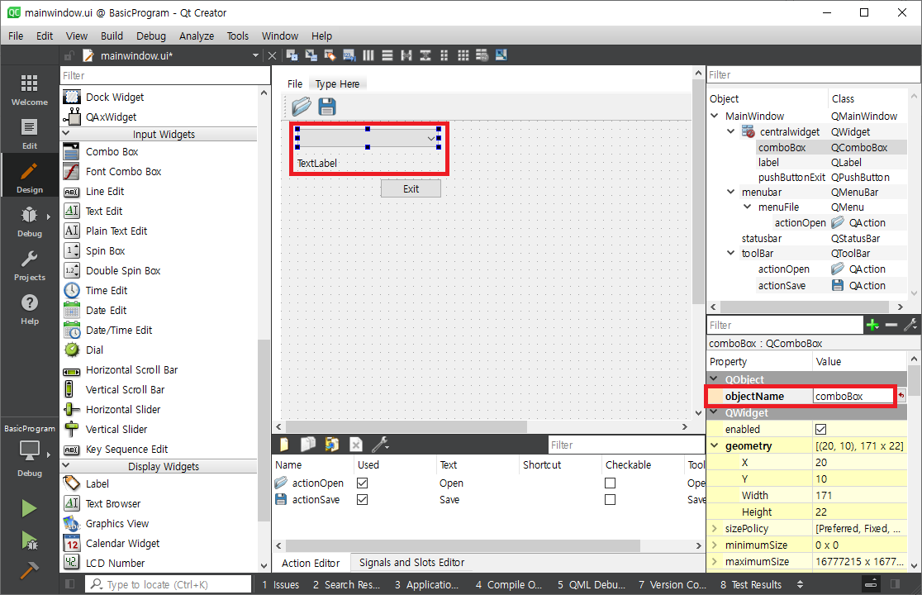This screenshot has height=595, width=922.
Task: Build project with the hammer icon
Action: (x=29, y=569)
